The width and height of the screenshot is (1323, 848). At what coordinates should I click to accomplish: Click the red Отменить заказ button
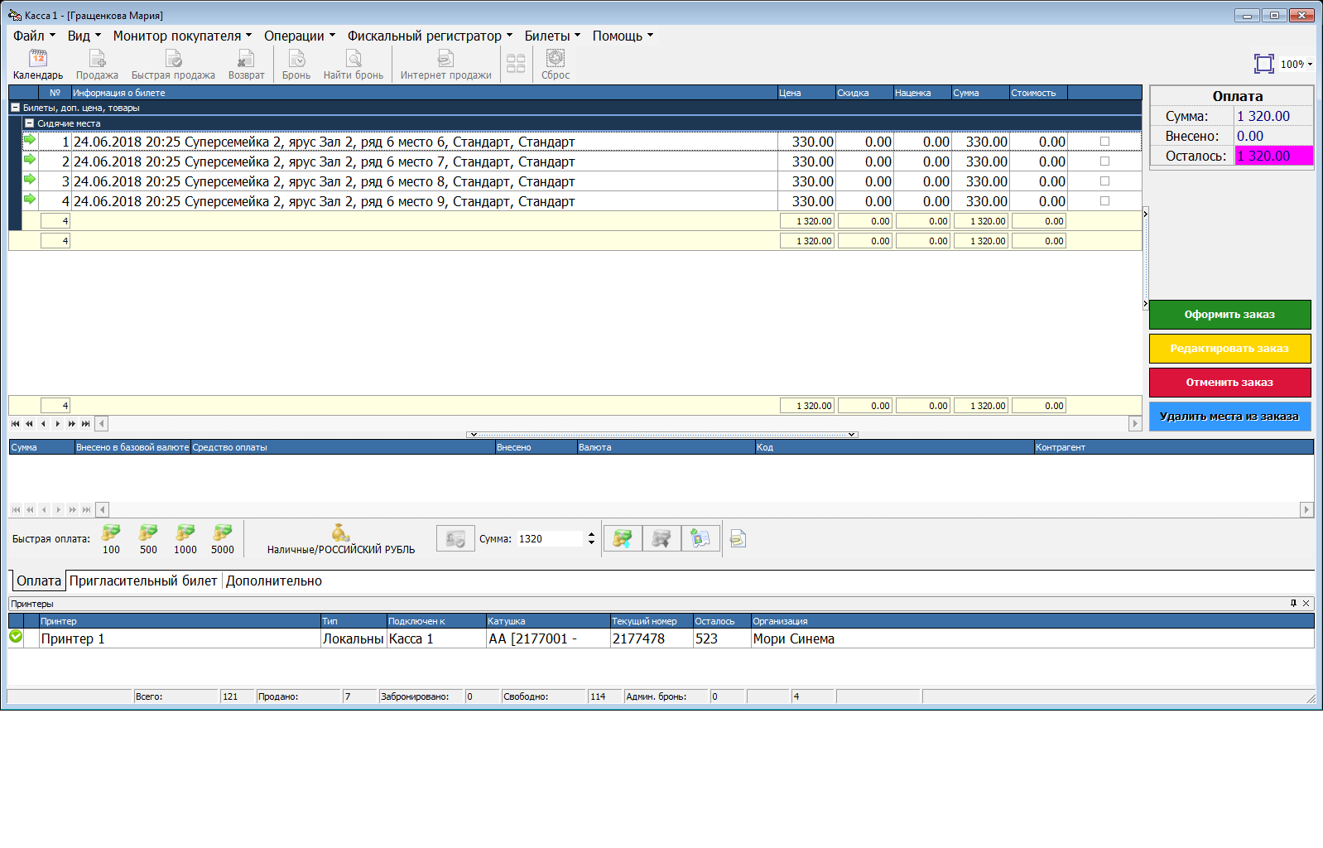pos(1229,383)
